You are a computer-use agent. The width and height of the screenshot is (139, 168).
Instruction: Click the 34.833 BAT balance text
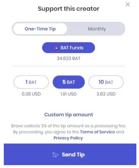point(69,58)
